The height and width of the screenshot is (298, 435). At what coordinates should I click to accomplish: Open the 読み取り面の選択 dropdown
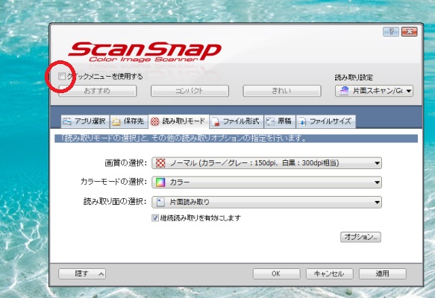tap(266, 202)
